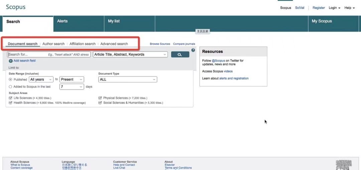Toggle Social Sciences & Humanities checkbox
Viewport: 361px width, 170px height.
tap(100, 103)
